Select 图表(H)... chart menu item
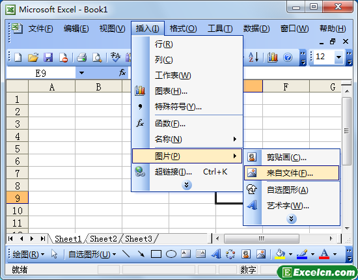The height and width of the screenshot is (280, 358). click(x=187, y=91)
